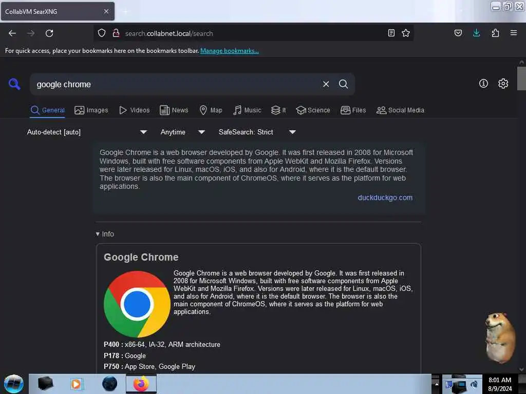Image resolution: width=526 pixels, height=394 pixels.
Task: Bookmark this page with the star
Action: 406,33
